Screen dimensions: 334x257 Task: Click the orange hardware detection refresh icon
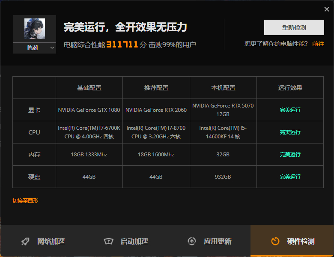pos(275,241)
